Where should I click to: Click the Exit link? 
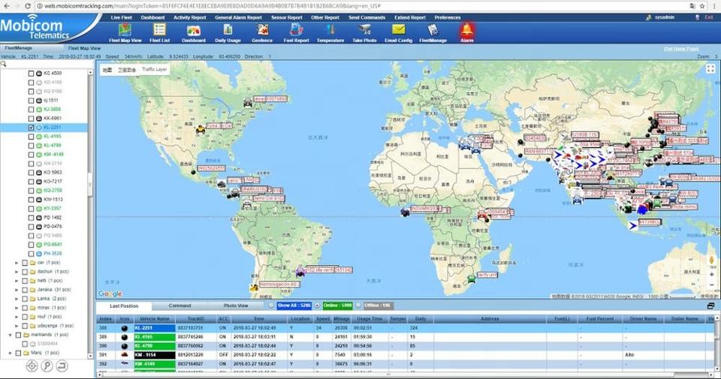click(x=707, y=17)
